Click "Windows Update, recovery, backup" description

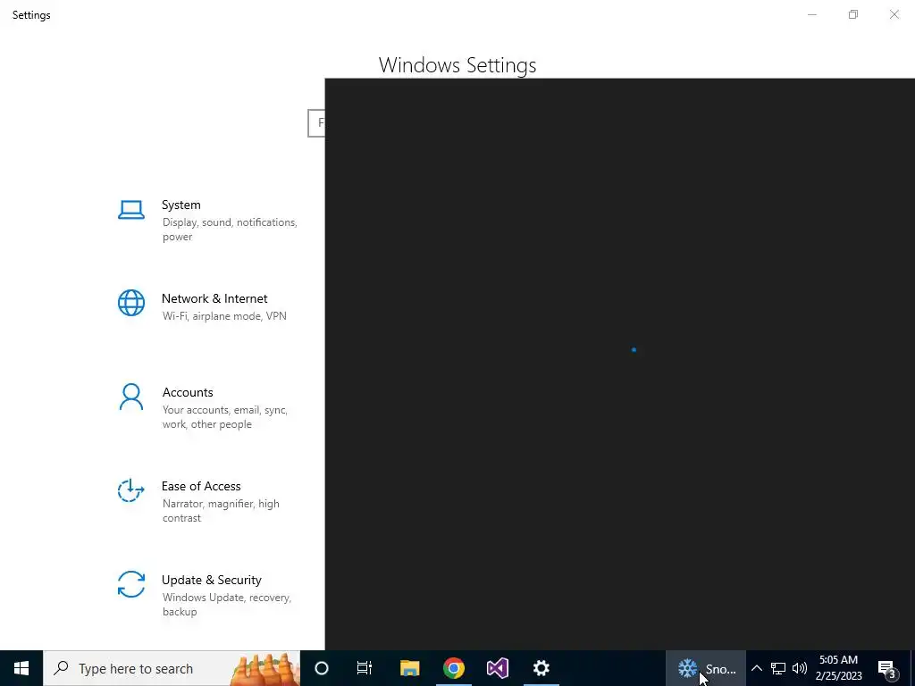click(227, 605)
